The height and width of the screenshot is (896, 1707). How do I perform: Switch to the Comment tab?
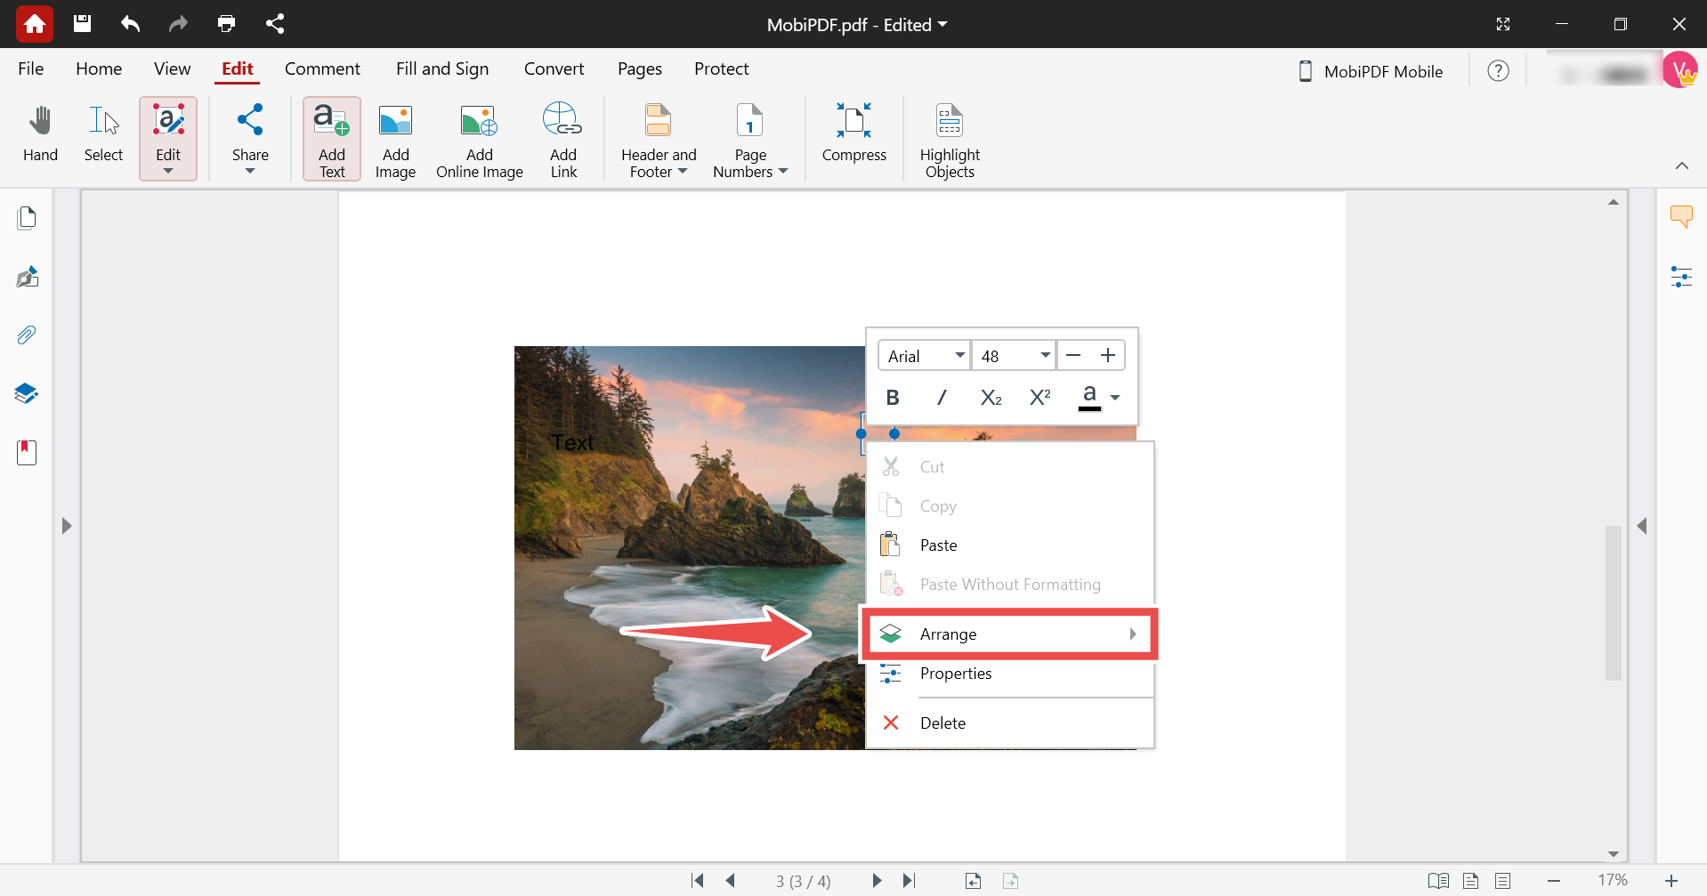(322, 69)
